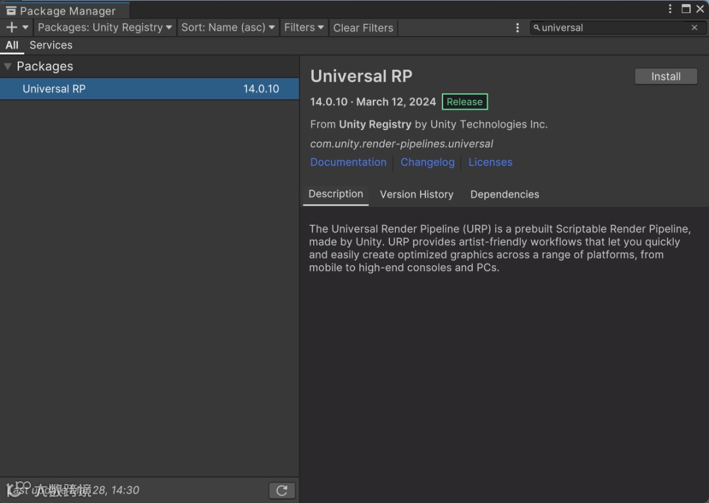Screen dimensions: 709x503
Task: Open the Sort: Name (asc) dropdown
Action: click(x=228, y=28)
